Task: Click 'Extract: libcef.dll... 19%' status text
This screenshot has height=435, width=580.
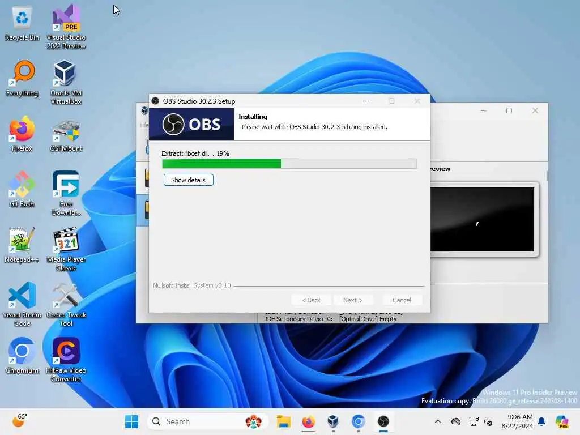Action: click(x=195, y=153)
